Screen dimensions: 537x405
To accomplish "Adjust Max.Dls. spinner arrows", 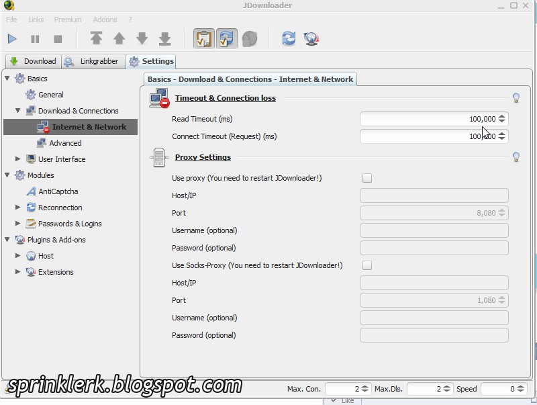I will (446, 389).
